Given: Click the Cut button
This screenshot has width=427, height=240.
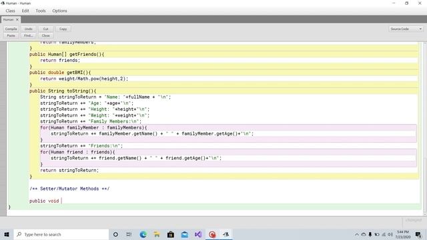Looking at the screenshot, I should coord(46,29).
